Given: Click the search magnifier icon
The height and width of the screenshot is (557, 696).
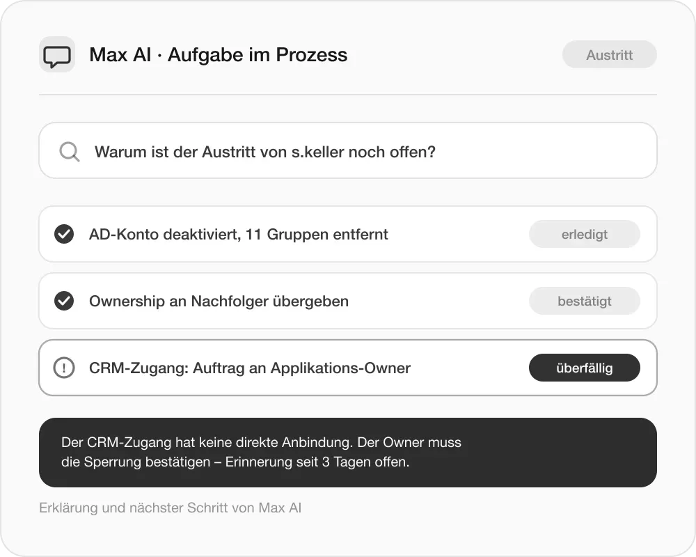Looking at the screenshot, I should [x=69, y=152].
